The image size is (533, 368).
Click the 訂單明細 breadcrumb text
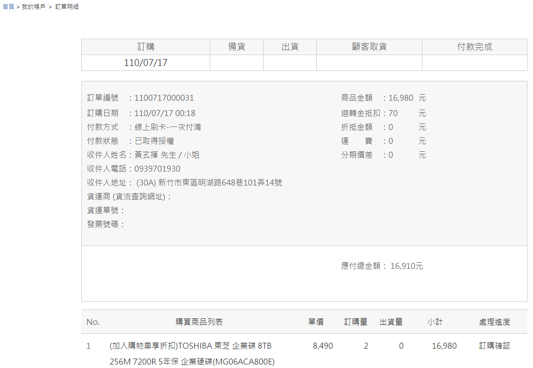[x=66, y=7]
